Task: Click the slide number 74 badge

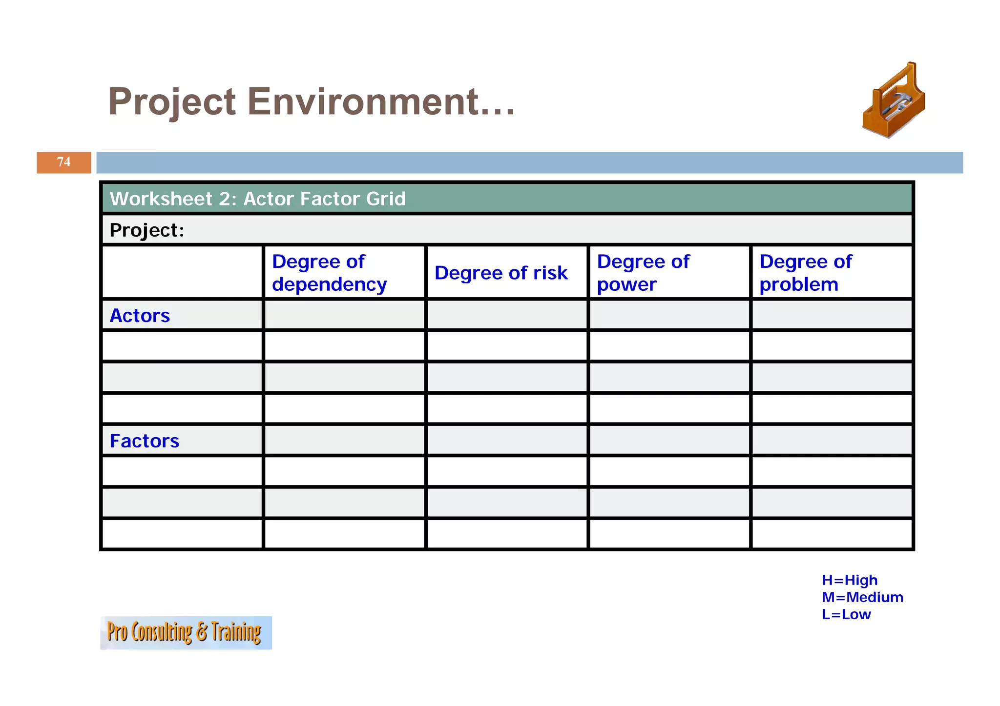Action: (64, 162)
